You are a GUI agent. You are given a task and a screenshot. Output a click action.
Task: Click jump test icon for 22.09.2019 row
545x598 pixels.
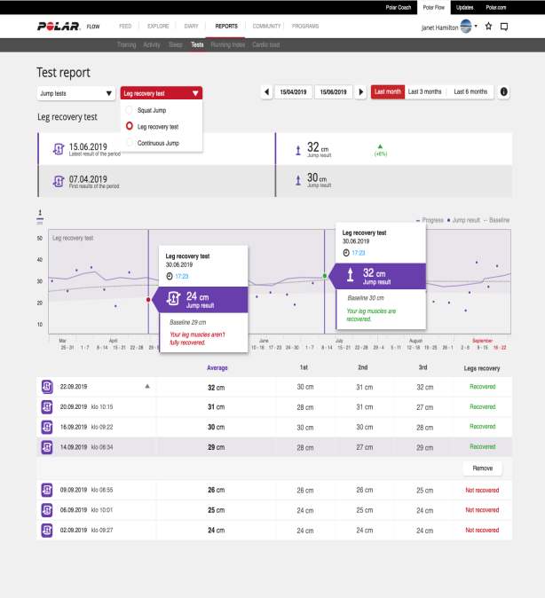click(x=47, y=386)
